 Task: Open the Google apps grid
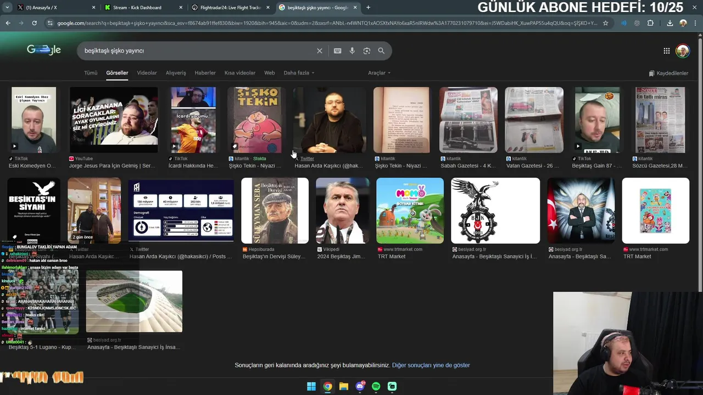pyautogui.click(x=666, y=50)
